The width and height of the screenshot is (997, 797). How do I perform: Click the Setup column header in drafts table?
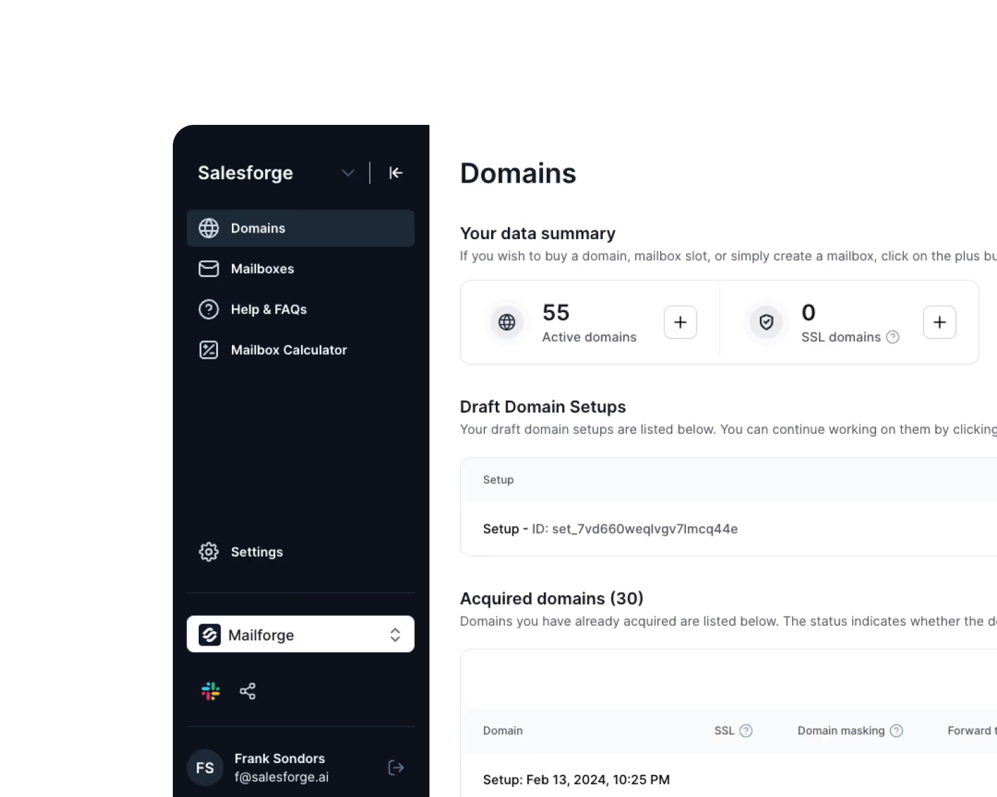(498, 480)
